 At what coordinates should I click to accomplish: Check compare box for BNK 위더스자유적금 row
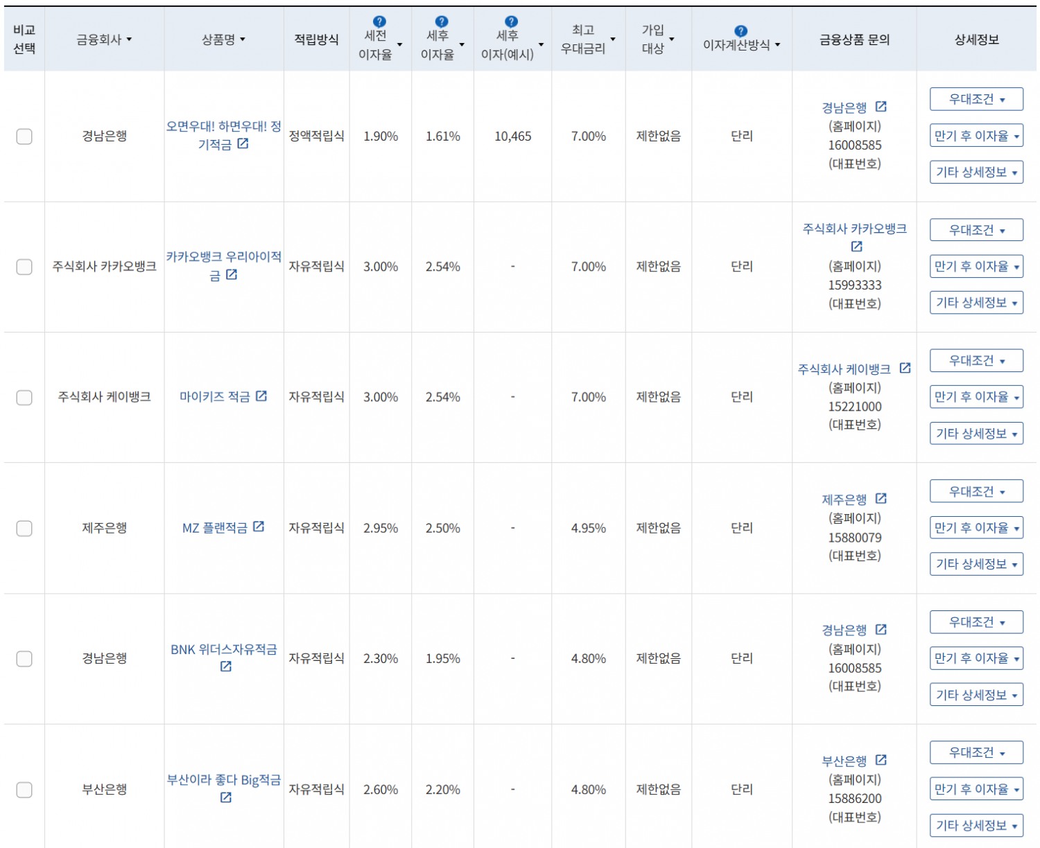[x=24, y=659]
